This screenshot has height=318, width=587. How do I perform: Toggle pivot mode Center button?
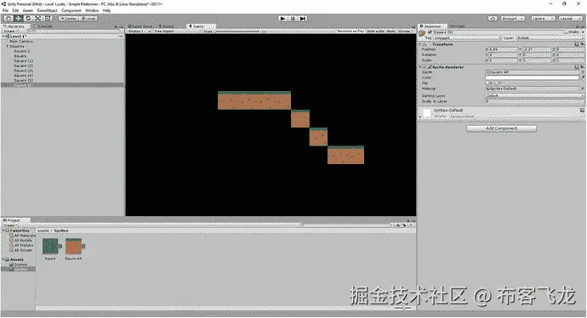pyautogui.click(x=69, y=18)
